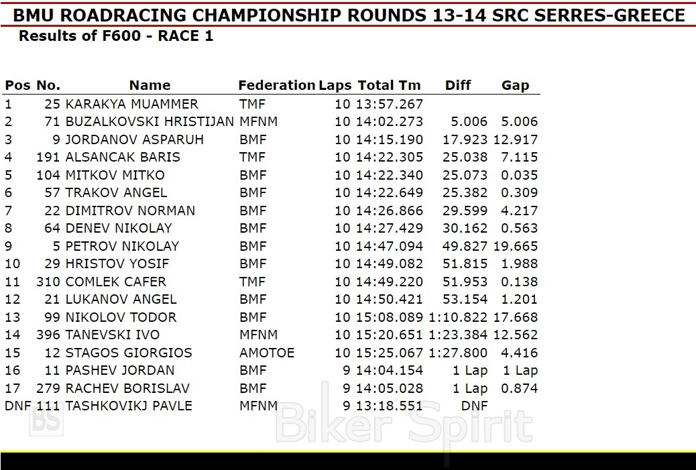Image resolution: width=696 pixels, height=470 pixels.
Task: Click the Total Tm column header
Action: [x=389, y=85]
